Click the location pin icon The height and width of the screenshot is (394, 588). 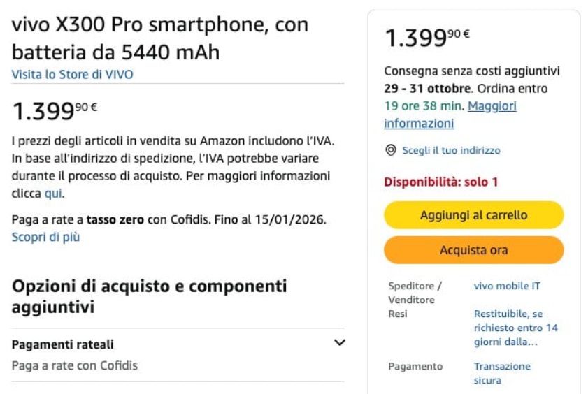[x=391, y=150]
